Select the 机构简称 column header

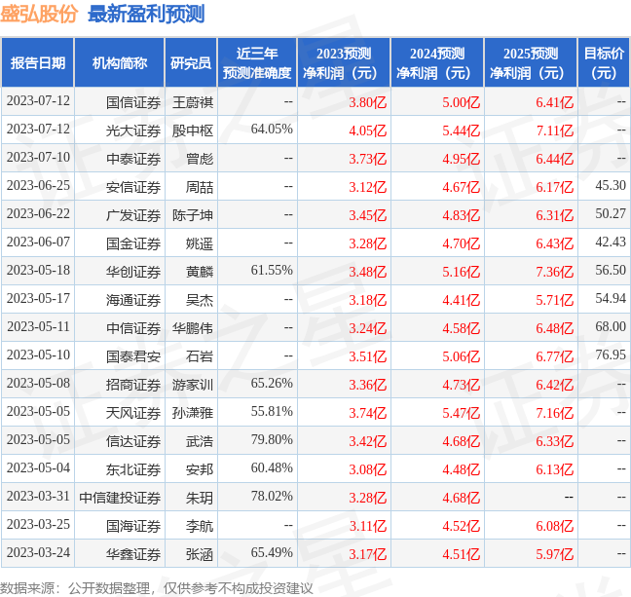120,62
